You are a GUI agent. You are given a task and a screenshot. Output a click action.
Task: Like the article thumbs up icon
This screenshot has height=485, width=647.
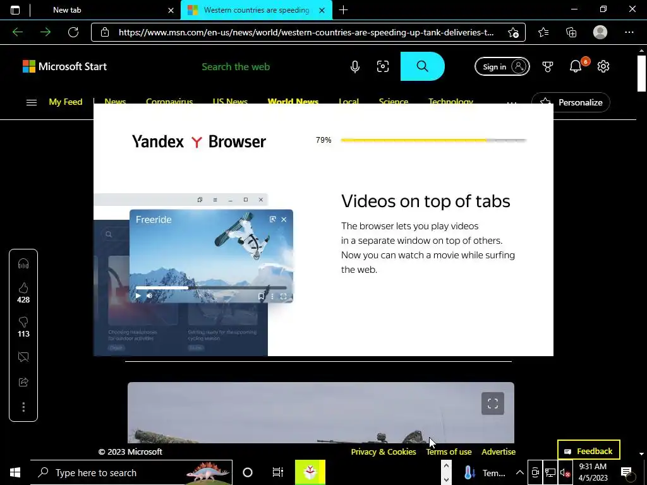[x=23, y=288]
